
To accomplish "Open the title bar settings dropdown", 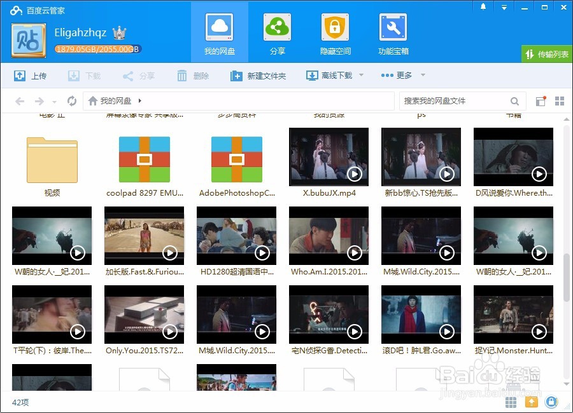I will [x=504, y=6].
